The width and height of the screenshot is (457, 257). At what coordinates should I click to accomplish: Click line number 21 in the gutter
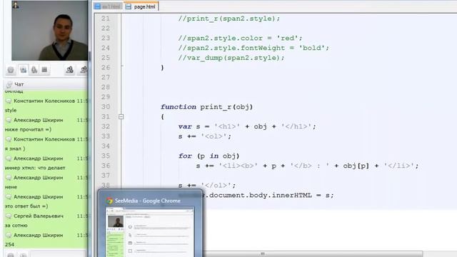tap(106, 19)
